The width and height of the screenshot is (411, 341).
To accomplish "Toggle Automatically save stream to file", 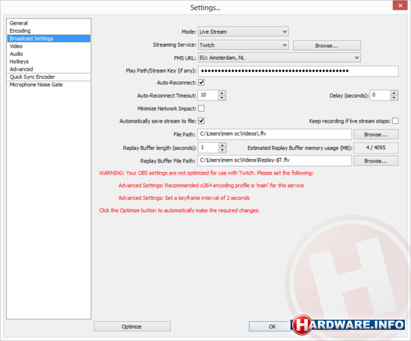I will (x=201, y=121).
